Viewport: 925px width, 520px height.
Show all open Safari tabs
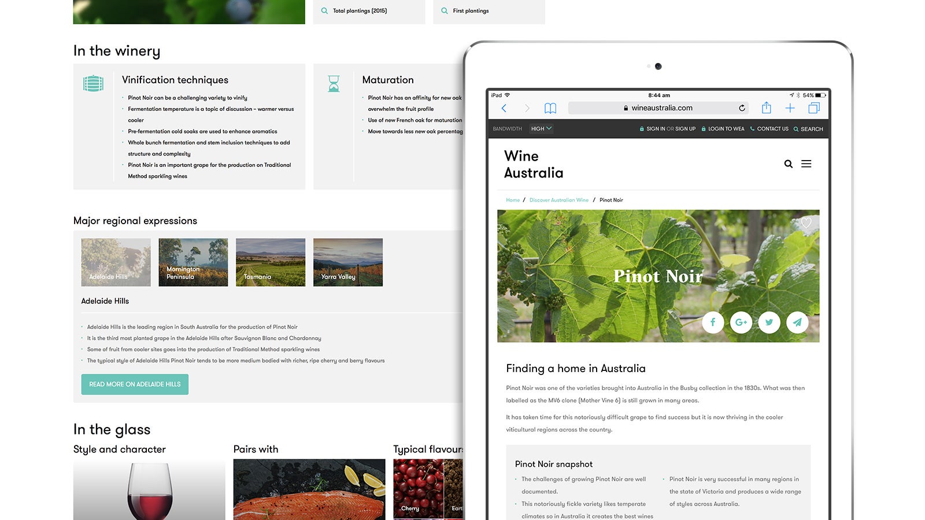click(x=814, y=108)
